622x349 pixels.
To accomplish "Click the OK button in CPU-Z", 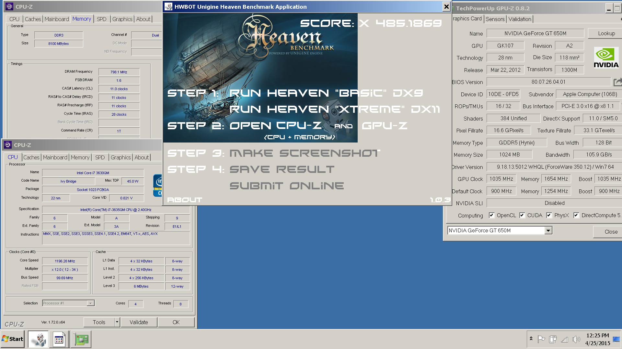I will (x=176, y=322).
